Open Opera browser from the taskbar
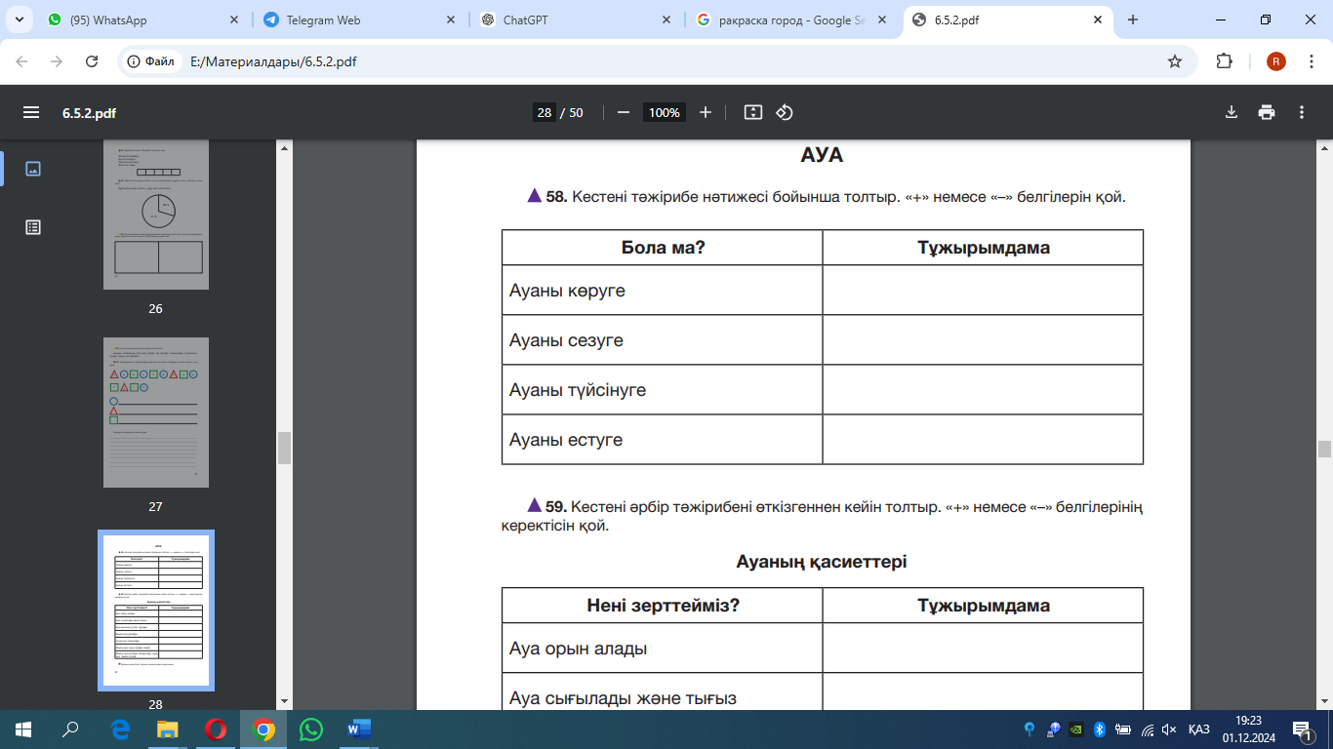The height and width of the screenshot is (749, 1333). click(216, 729)
